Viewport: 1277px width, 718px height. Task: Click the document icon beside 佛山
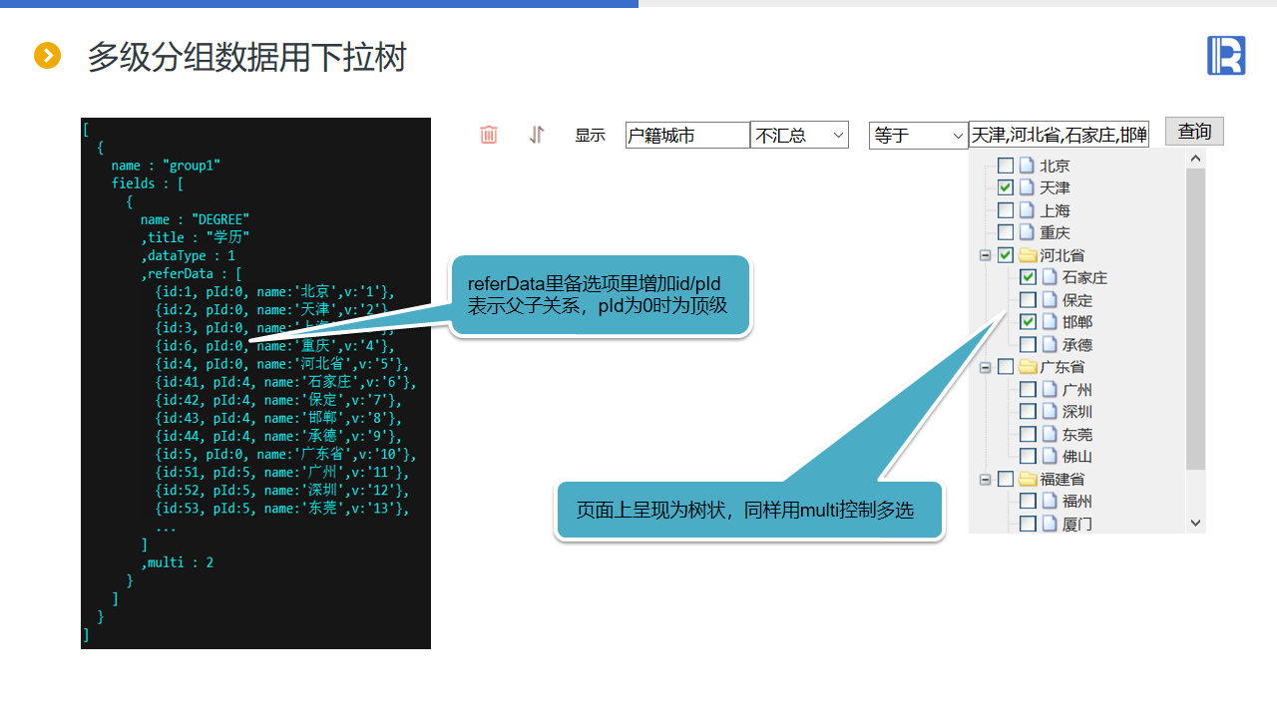[1049, 457]
